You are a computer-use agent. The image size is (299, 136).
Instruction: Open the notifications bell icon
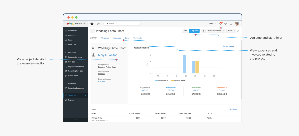(x=220, y=24)
